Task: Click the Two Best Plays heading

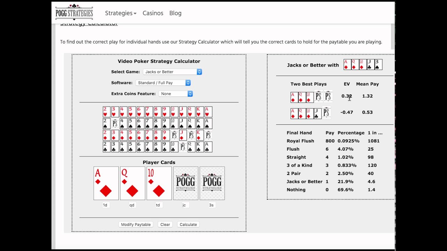Action: (x=309, y=84)
